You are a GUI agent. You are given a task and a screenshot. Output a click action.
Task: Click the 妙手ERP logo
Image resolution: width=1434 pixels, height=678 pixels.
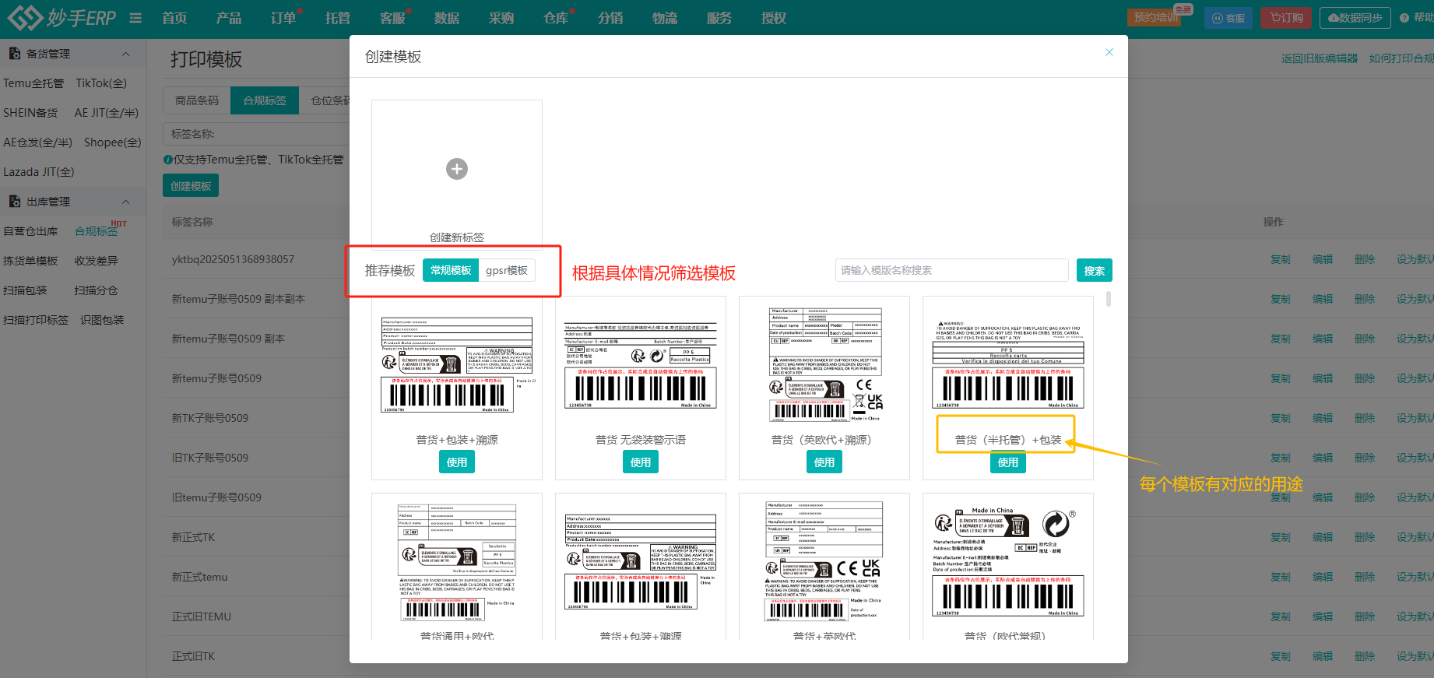click(x=62, y=18)
